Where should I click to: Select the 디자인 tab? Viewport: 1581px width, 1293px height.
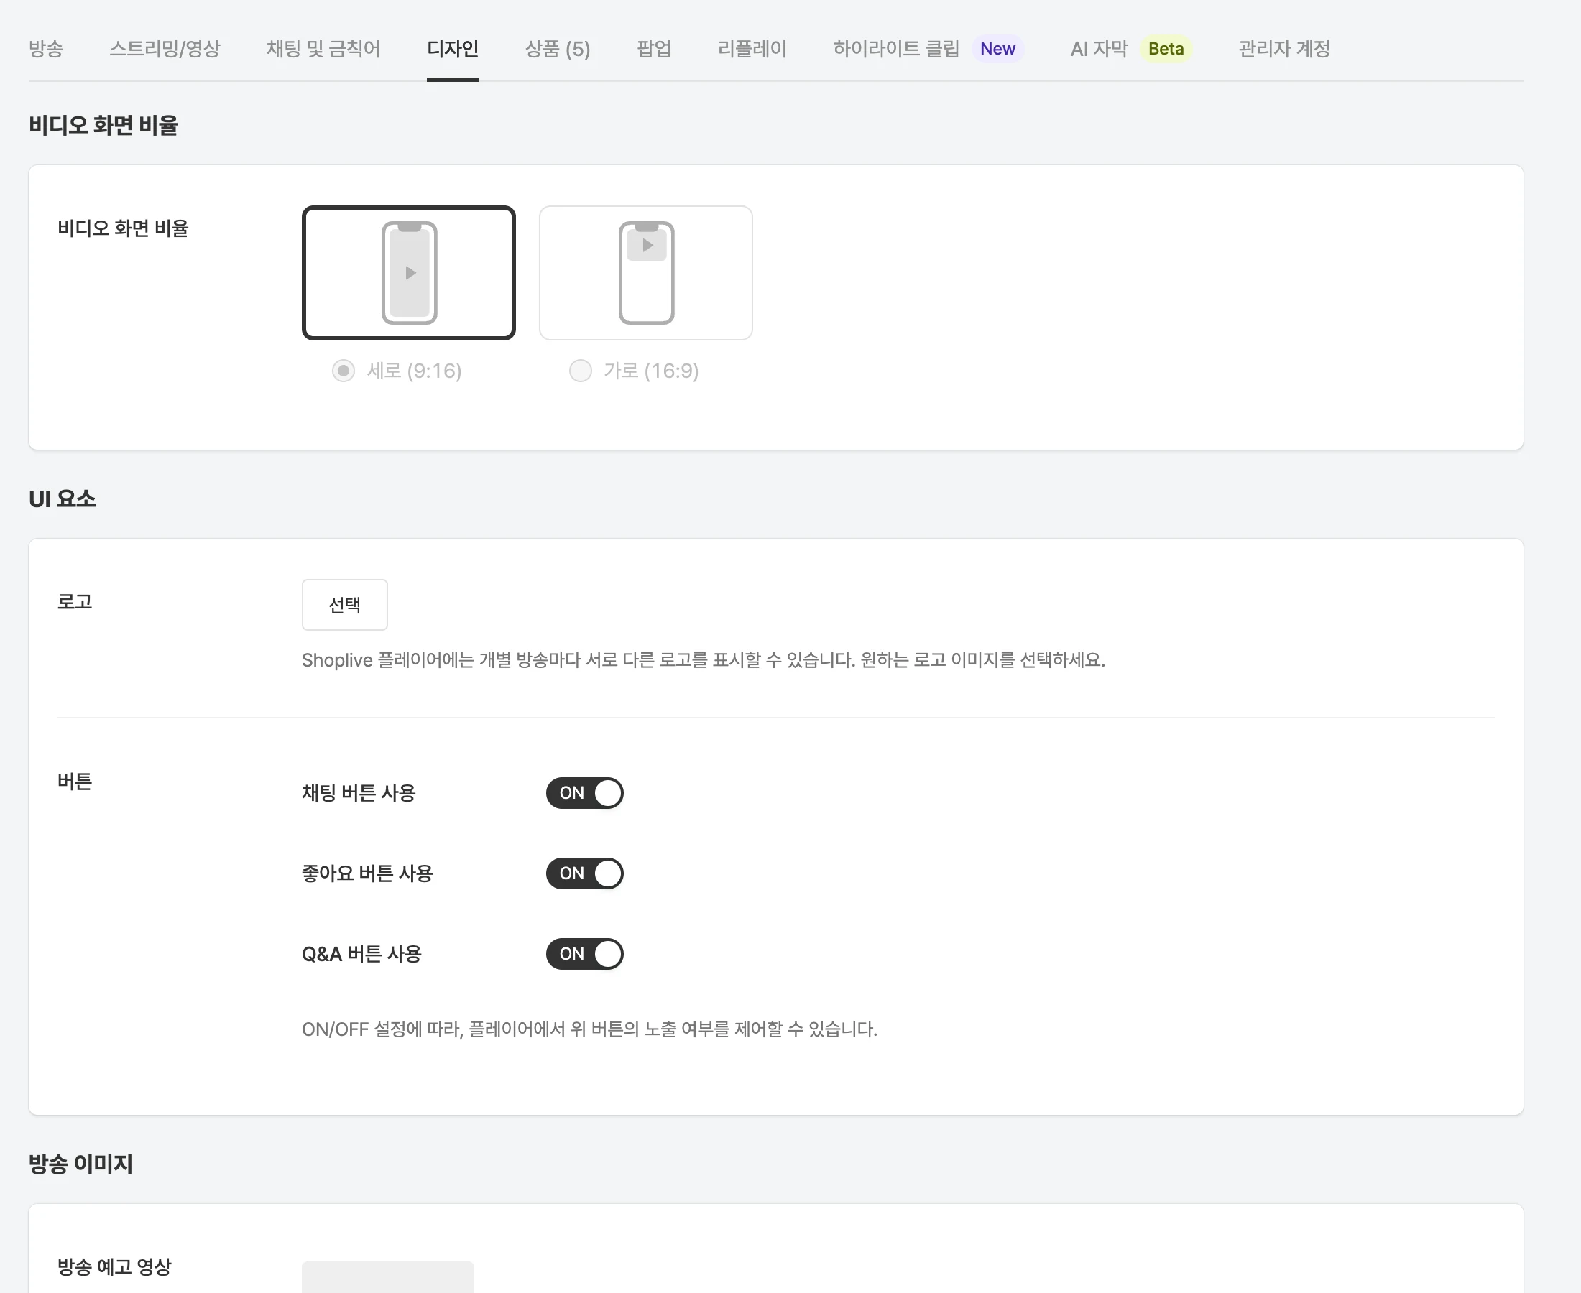pyautogui.click(x=452, y=48)
